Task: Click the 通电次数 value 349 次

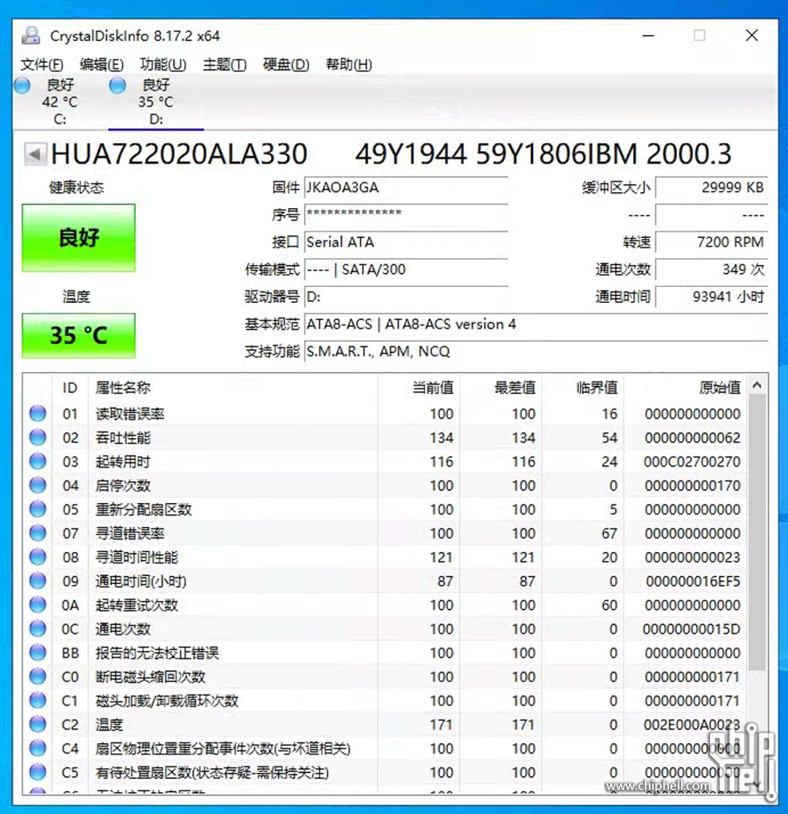Action: [712, 270]
